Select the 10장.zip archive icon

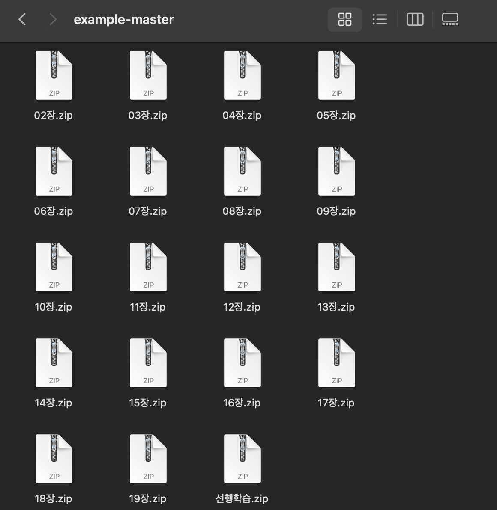tap(54, 267)
